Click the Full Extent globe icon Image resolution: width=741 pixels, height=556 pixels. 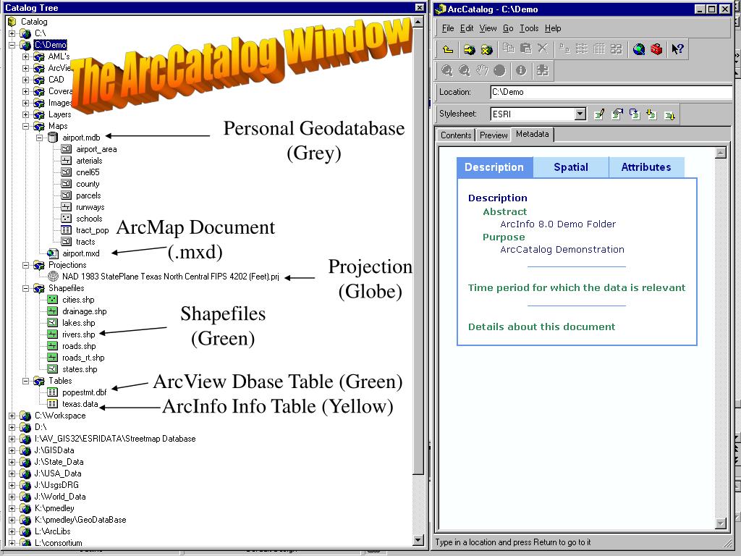click(499, 71)
